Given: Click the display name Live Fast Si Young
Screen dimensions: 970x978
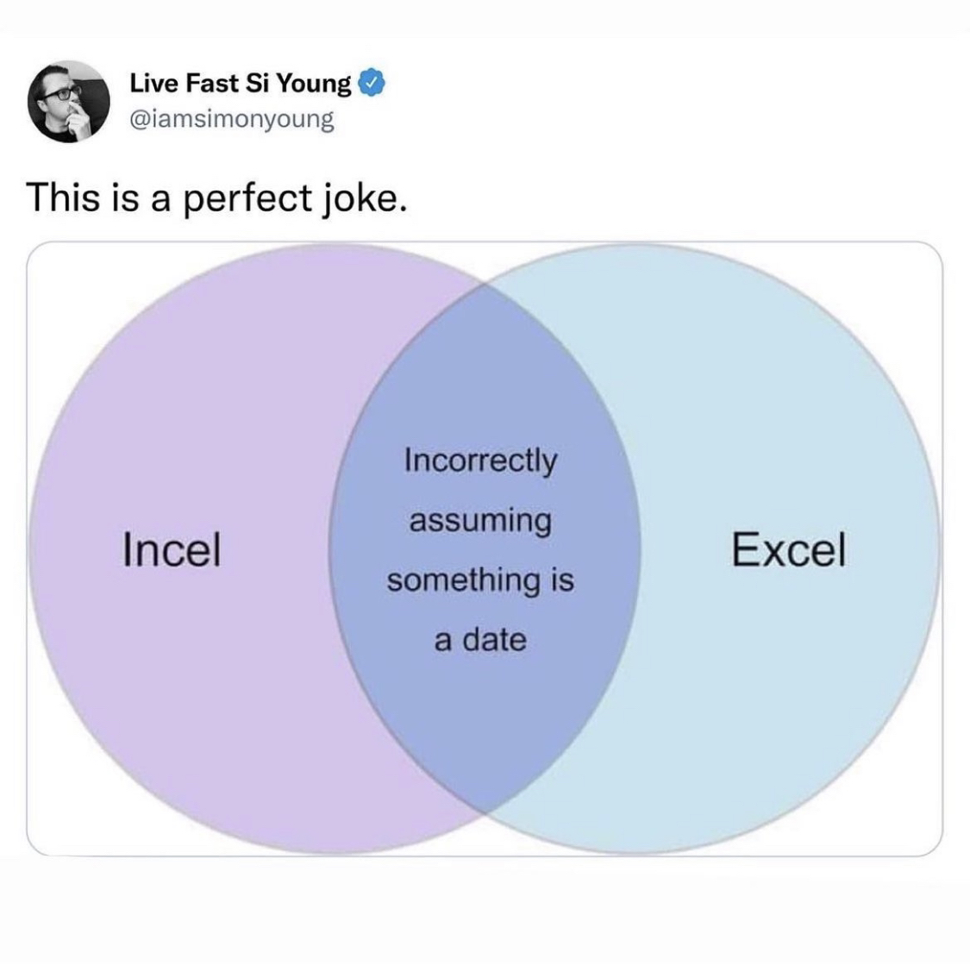Looking at the screenshot, I should tap(241, 83).
